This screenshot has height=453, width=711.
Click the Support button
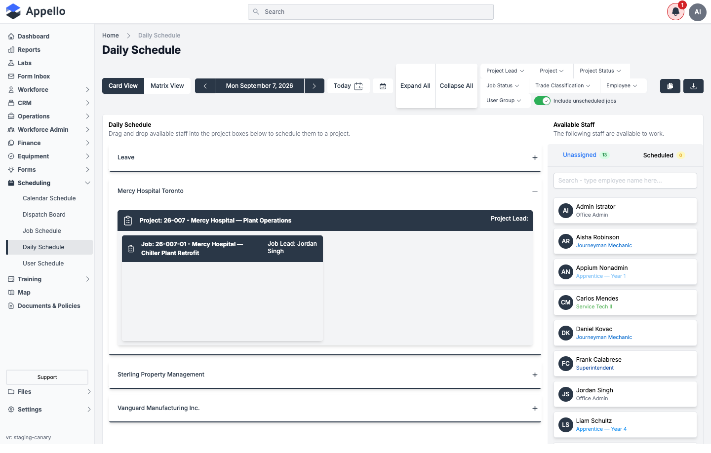coord(47,377)
